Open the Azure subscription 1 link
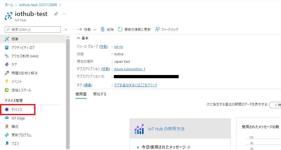The height and width of the screenshot is (150, 281). pyautogui.click(x=130, y=69)
